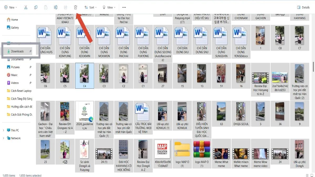Click the vertical scrollbar thumb
The height and width of the screenshot is (177, 315).
(x=313, y=67)
